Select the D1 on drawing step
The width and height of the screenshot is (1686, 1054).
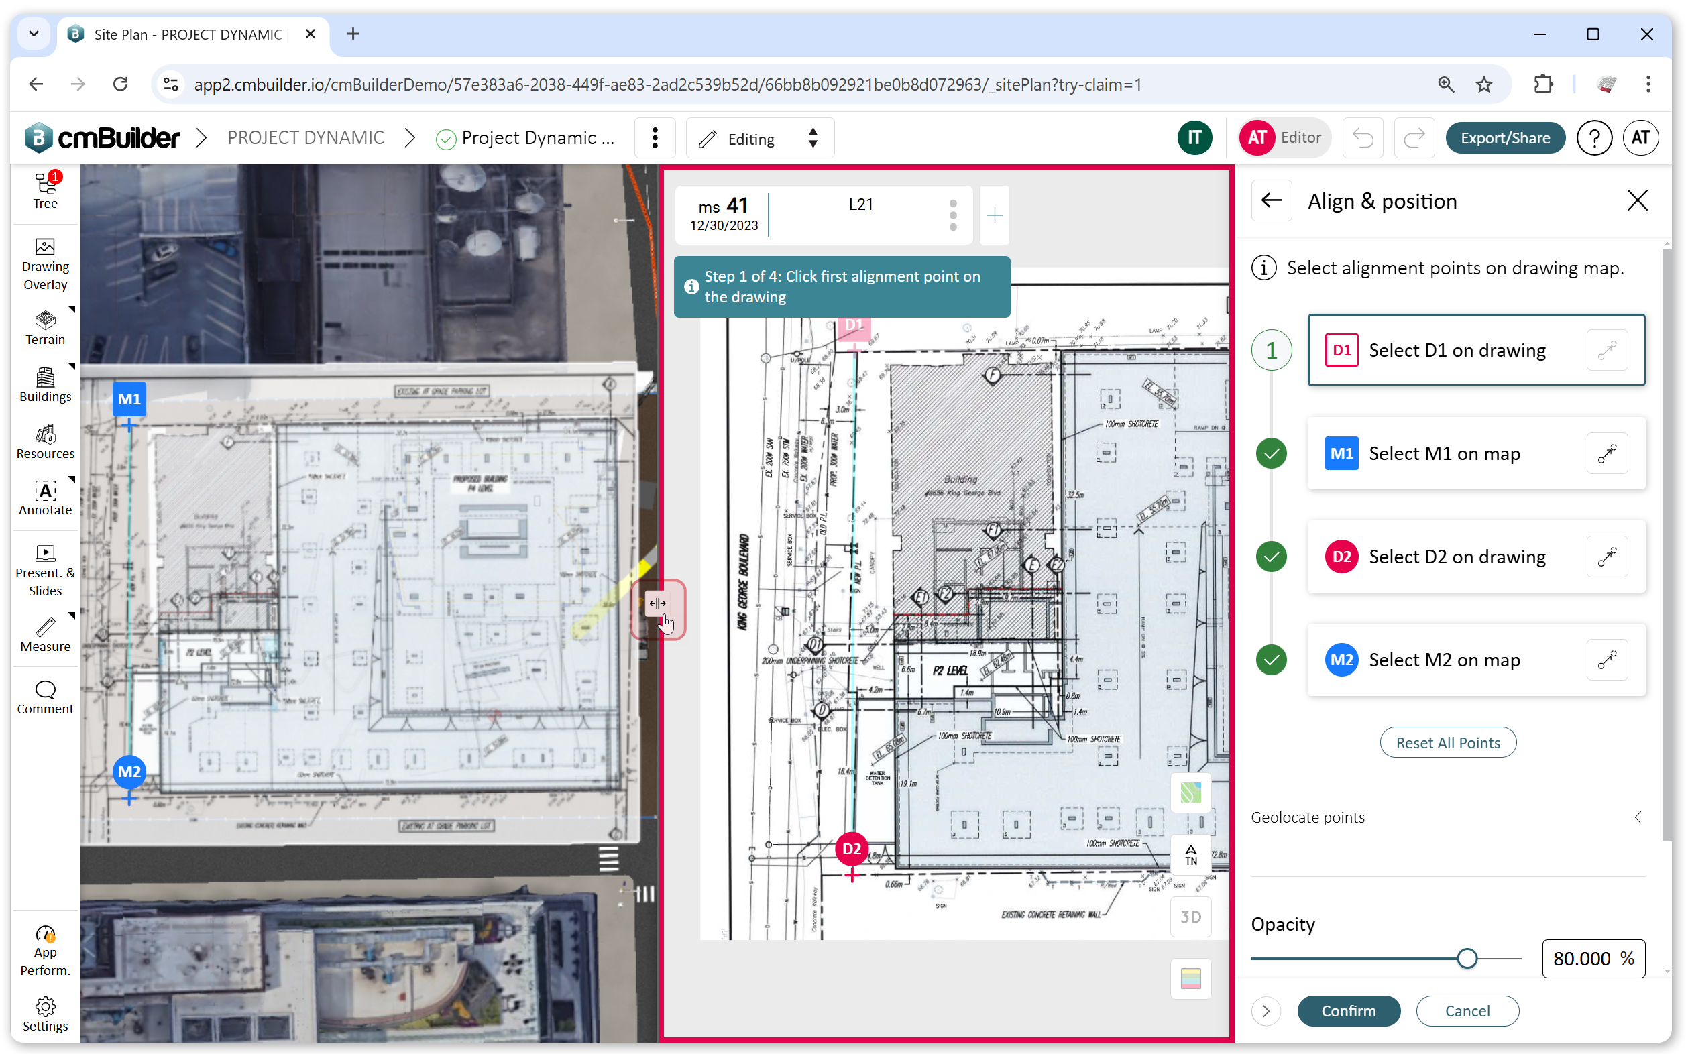click(x=1475, y=350)
